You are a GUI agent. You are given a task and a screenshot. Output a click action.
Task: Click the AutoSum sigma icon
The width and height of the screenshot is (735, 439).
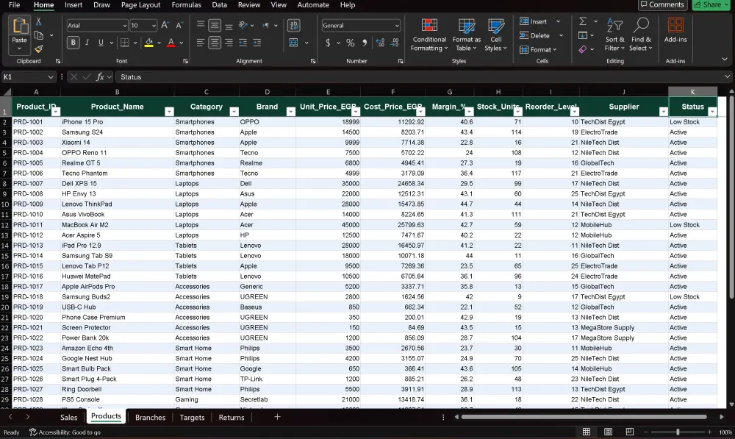tap(583, 21)
